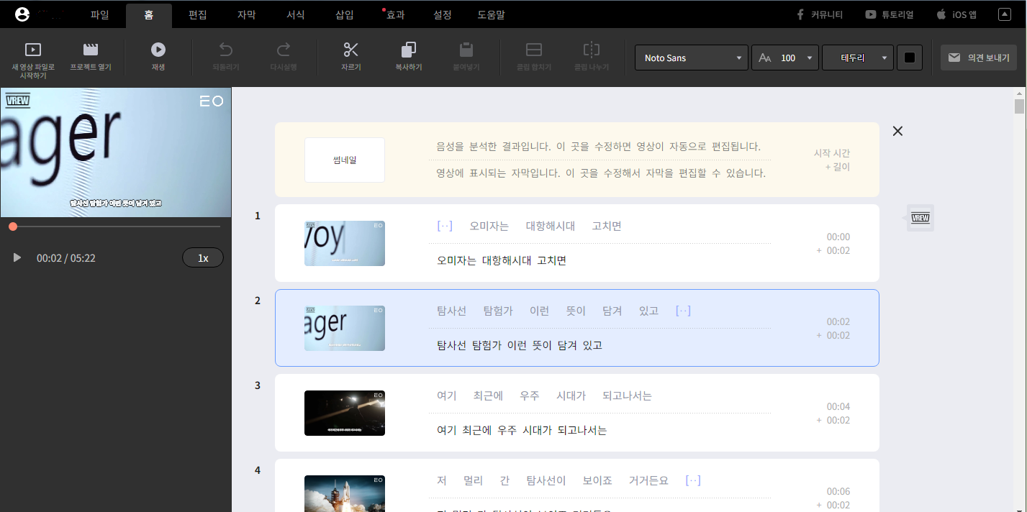Open the 서식 menu tab
Screen dimensions: 1027x512
click(x=295, y=14)
